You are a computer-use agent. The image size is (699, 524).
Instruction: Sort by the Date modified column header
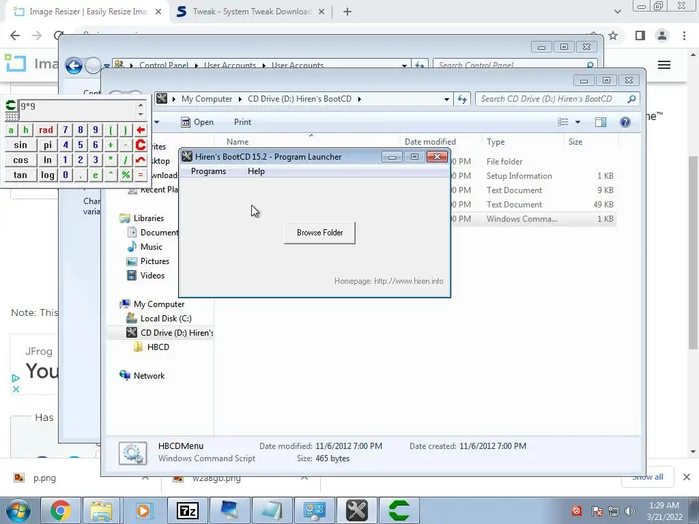430,142
